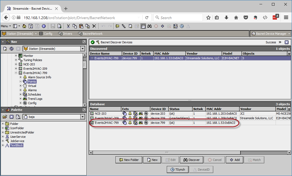Open the Firefox hamburger menu

point(286,17)
